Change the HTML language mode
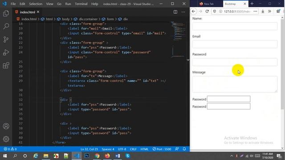 click(144, 149)
